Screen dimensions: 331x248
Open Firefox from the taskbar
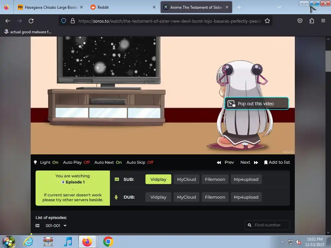tap(87, 242)
